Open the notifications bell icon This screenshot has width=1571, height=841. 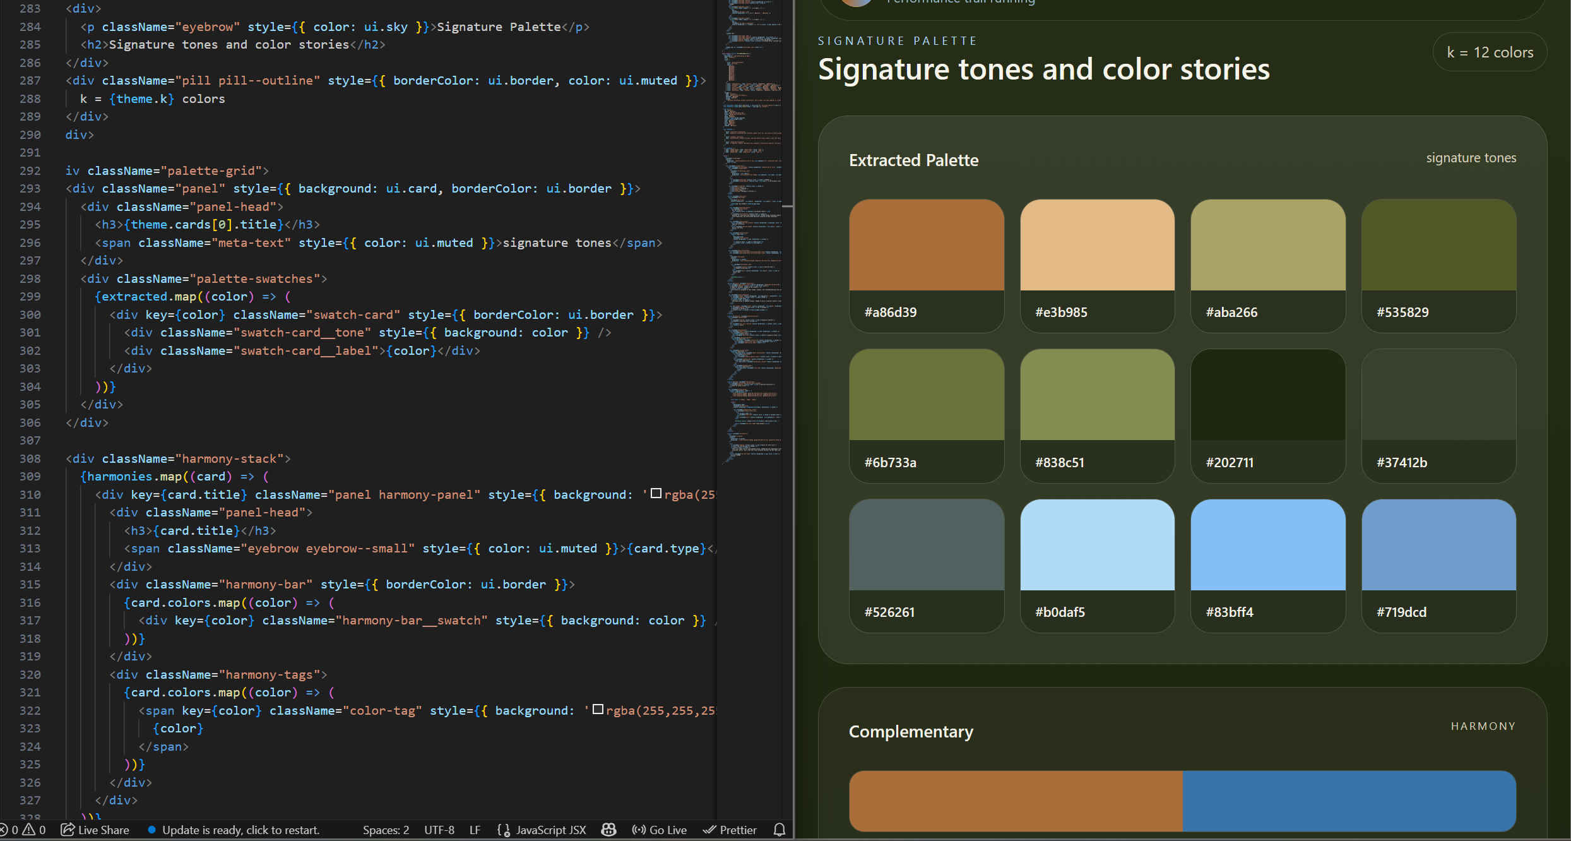[780, 830]
